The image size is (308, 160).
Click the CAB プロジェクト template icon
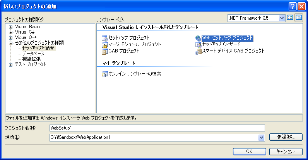(104, 52)
